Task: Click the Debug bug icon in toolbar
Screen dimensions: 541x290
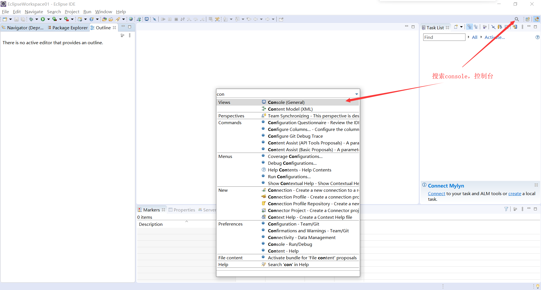Action: 31,19
